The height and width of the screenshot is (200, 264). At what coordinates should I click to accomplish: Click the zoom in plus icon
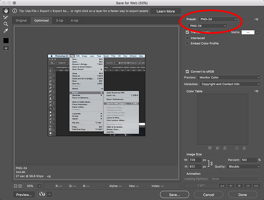pos(20,186)
